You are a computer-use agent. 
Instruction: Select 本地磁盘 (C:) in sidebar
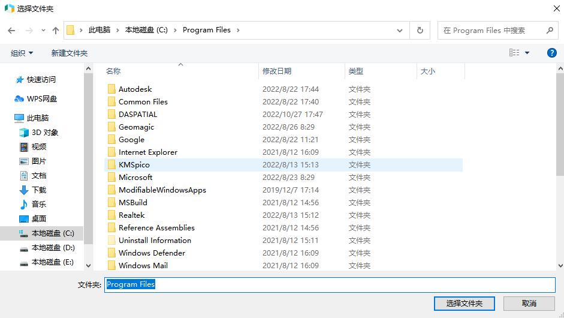[x=42, y=233]
